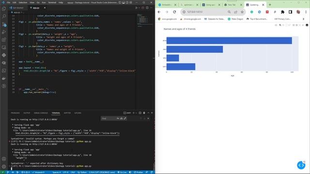
Task: Open the chrome.google.com bookmark
Action: [190, 19]
